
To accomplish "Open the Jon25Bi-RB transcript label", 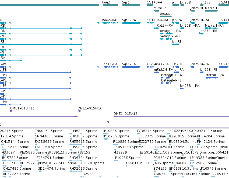I will (x=208, y=31).
